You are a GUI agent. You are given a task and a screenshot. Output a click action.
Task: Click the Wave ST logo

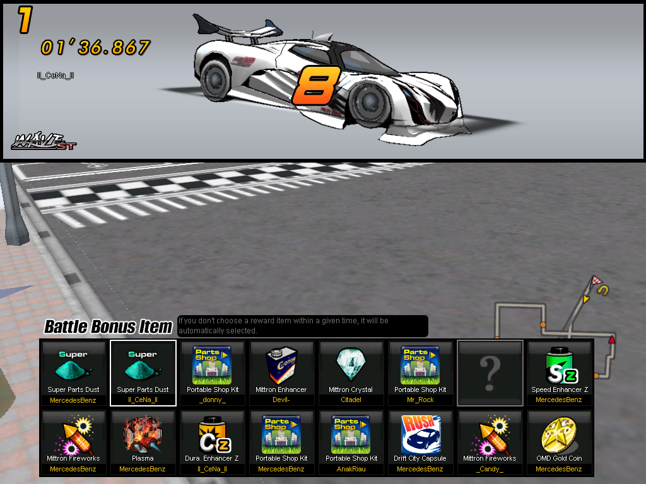[44, 141]
